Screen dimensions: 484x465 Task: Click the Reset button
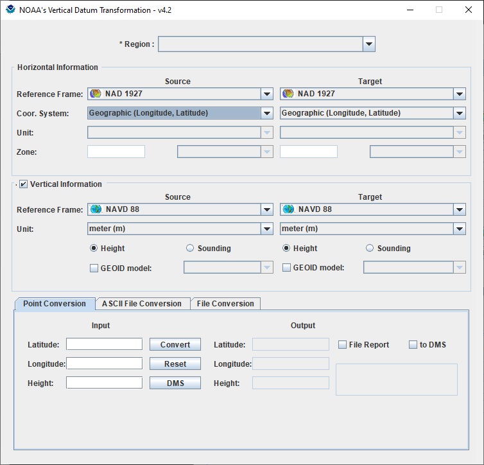(x=175, y=364)
